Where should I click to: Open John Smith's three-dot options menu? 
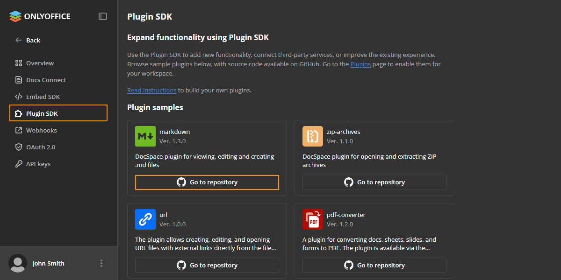point(101,263)
